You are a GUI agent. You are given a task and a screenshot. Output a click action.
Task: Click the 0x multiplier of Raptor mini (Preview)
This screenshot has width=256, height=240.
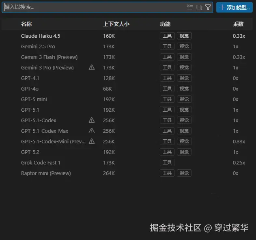click(x=235, y=173)
